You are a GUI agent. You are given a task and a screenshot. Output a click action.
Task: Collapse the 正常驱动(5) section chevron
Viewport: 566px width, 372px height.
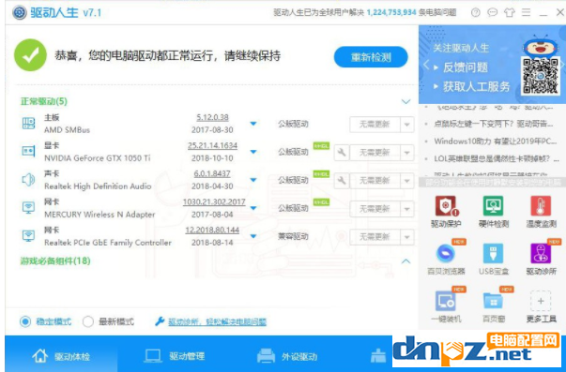[406, 101]
